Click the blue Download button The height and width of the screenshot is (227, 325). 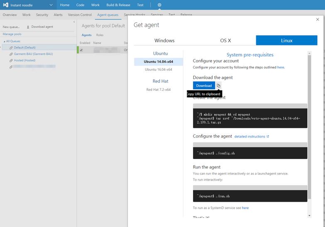click(204, 85)
